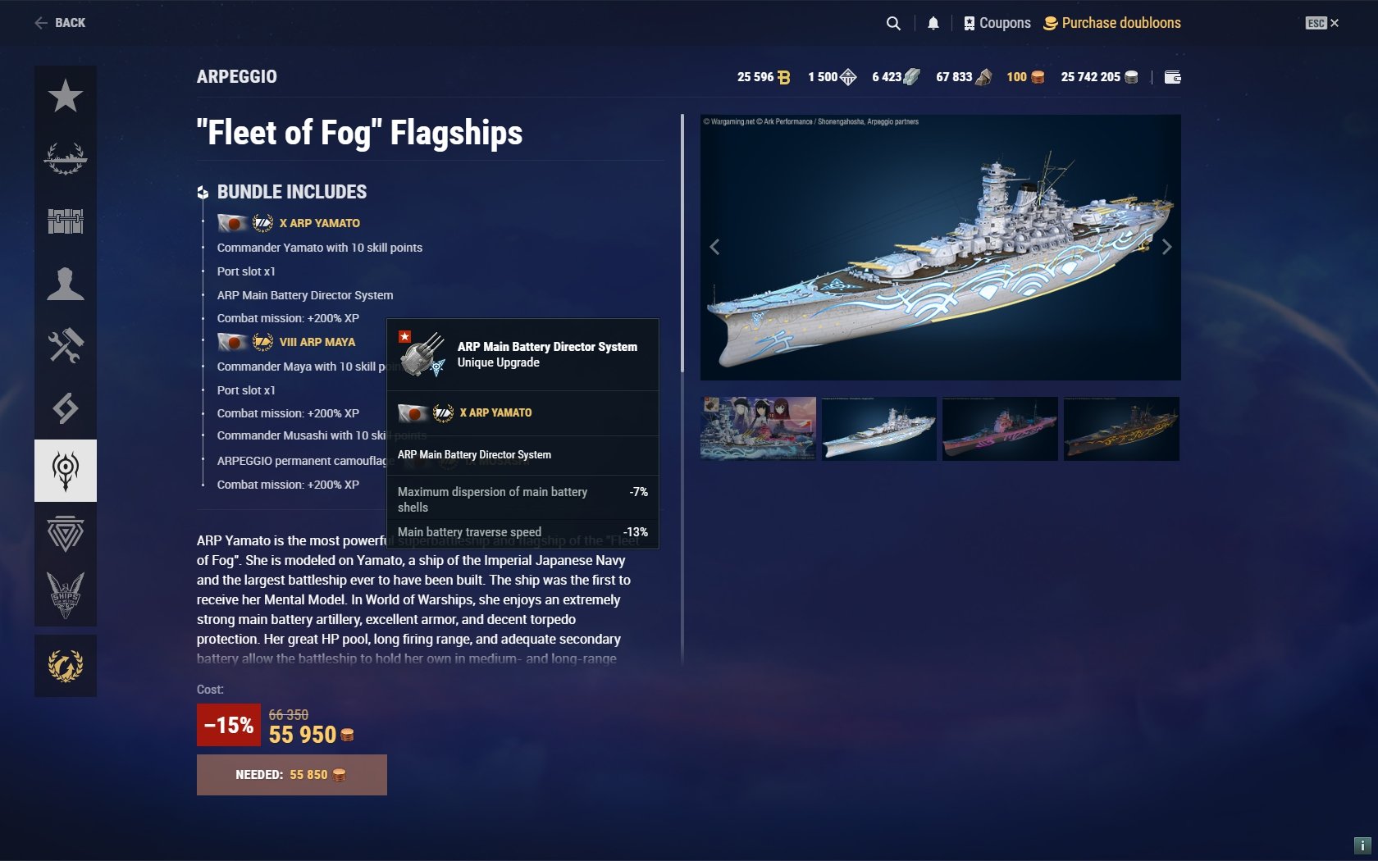Select the anime characters artwork thumbnail
1378x861 pixels.
pos(759,429)
